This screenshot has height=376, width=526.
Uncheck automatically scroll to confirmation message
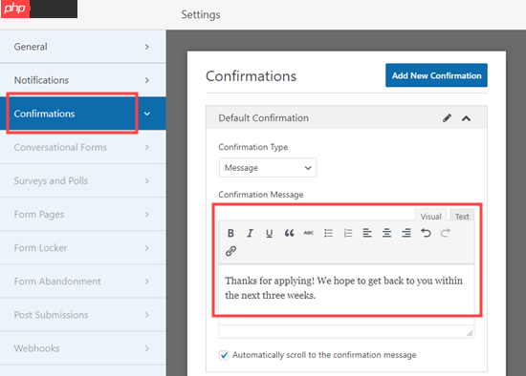coord(224,355)
